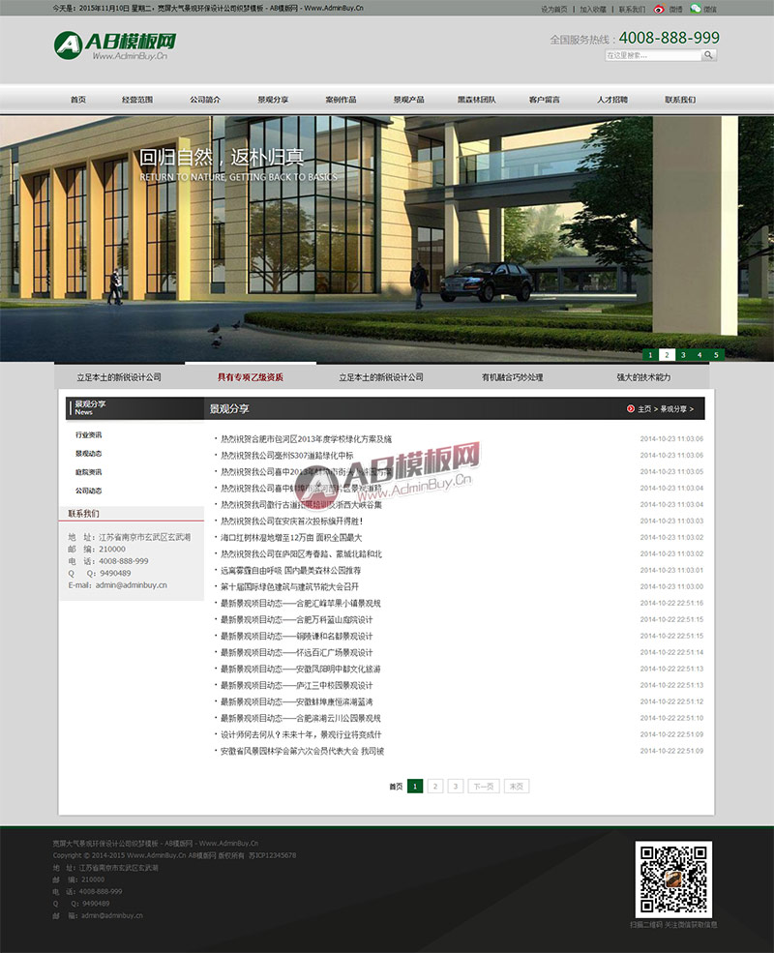Open the 景观产品 navigation item
This screenshot has height=953, width=774.
tap(409, 100)
